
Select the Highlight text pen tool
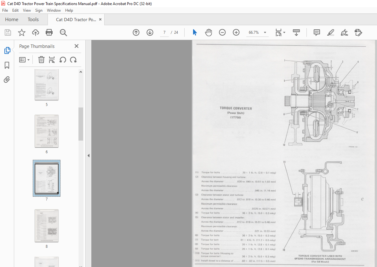331,32
